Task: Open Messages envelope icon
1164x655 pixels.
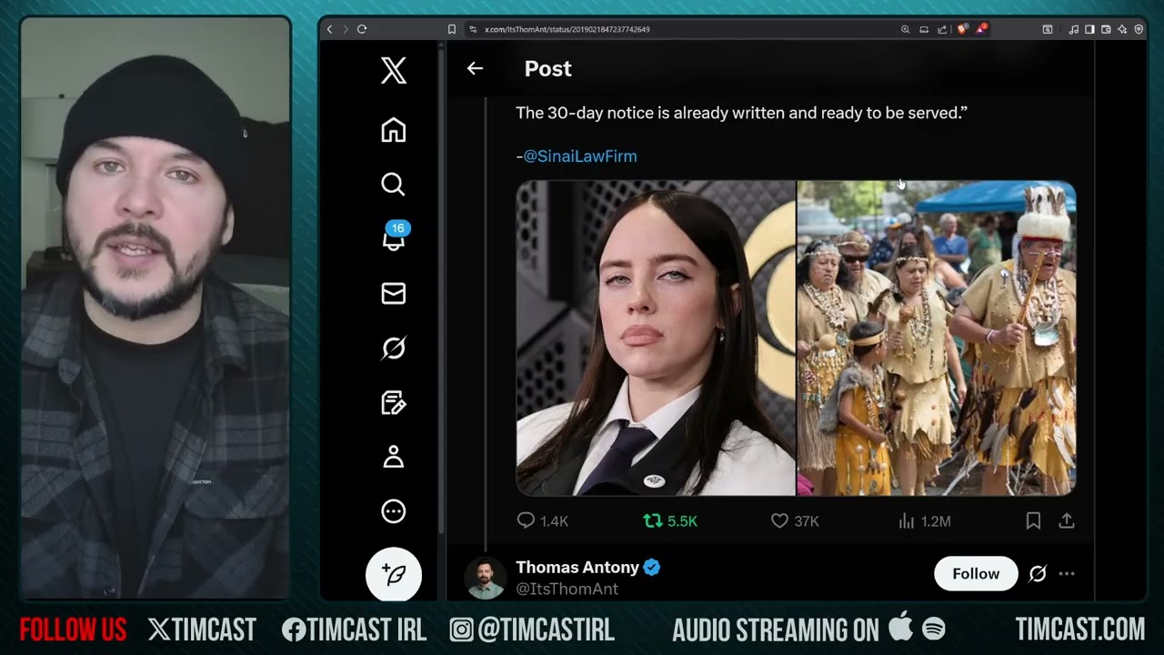Action: (394, 293)
